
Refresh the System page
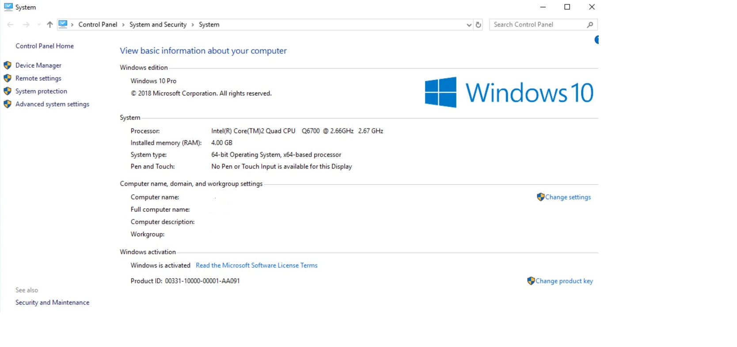(x=478, y=25)
